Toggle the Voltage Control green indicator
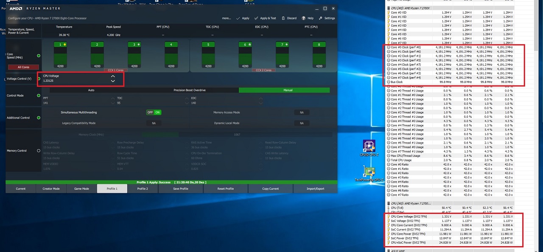 (39, 79)
